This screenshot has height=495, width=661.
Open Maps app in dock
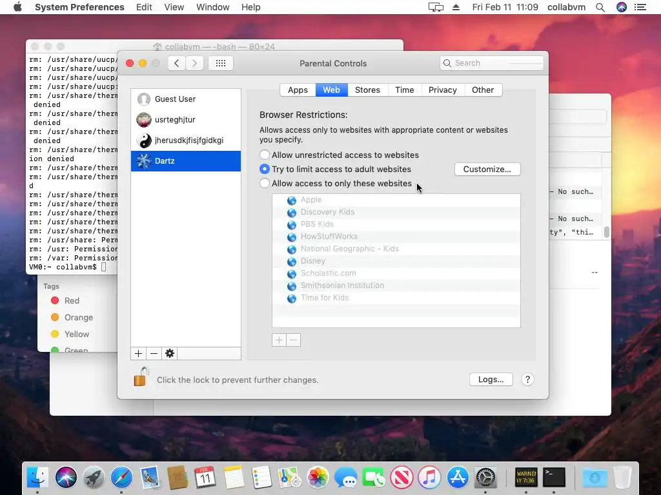pos(289,478)
